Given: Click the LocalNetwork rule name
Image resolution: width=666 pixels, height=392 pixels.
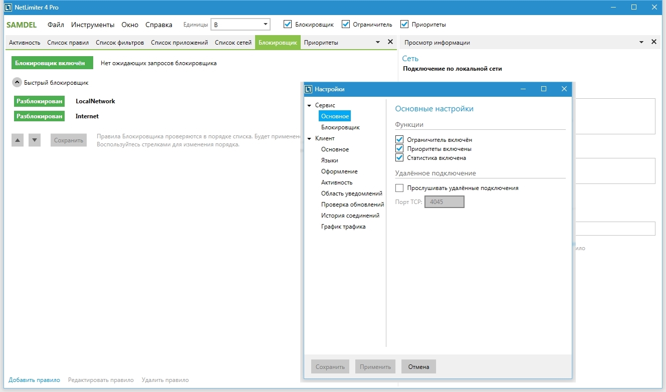Looking at the screenshot, I should click(95, 101).
